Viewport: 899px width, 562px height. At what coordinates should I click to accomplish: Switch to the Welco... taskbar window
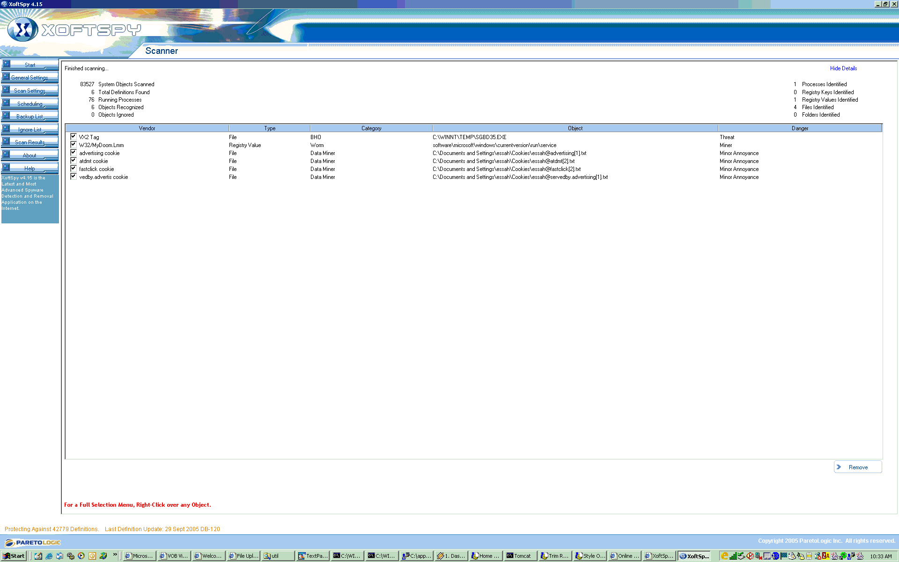click(208, 556)
